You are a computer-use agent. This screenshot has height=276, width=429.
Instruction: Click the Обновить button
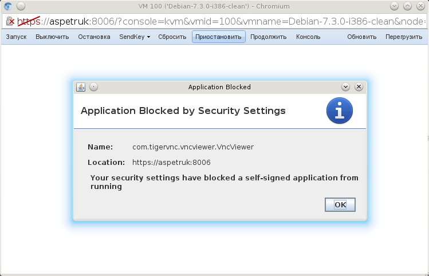point(361,37)
